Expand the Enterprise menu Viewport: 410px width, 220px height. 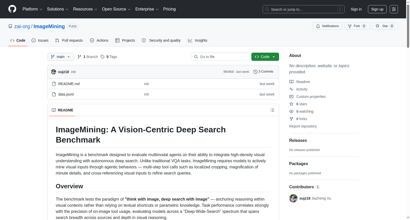click(x=147, y=9)
